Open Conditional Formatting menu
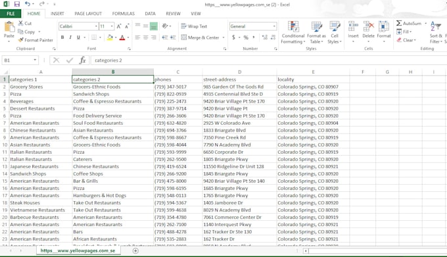This screenshot has height=257, width=447. click(293, 32)
